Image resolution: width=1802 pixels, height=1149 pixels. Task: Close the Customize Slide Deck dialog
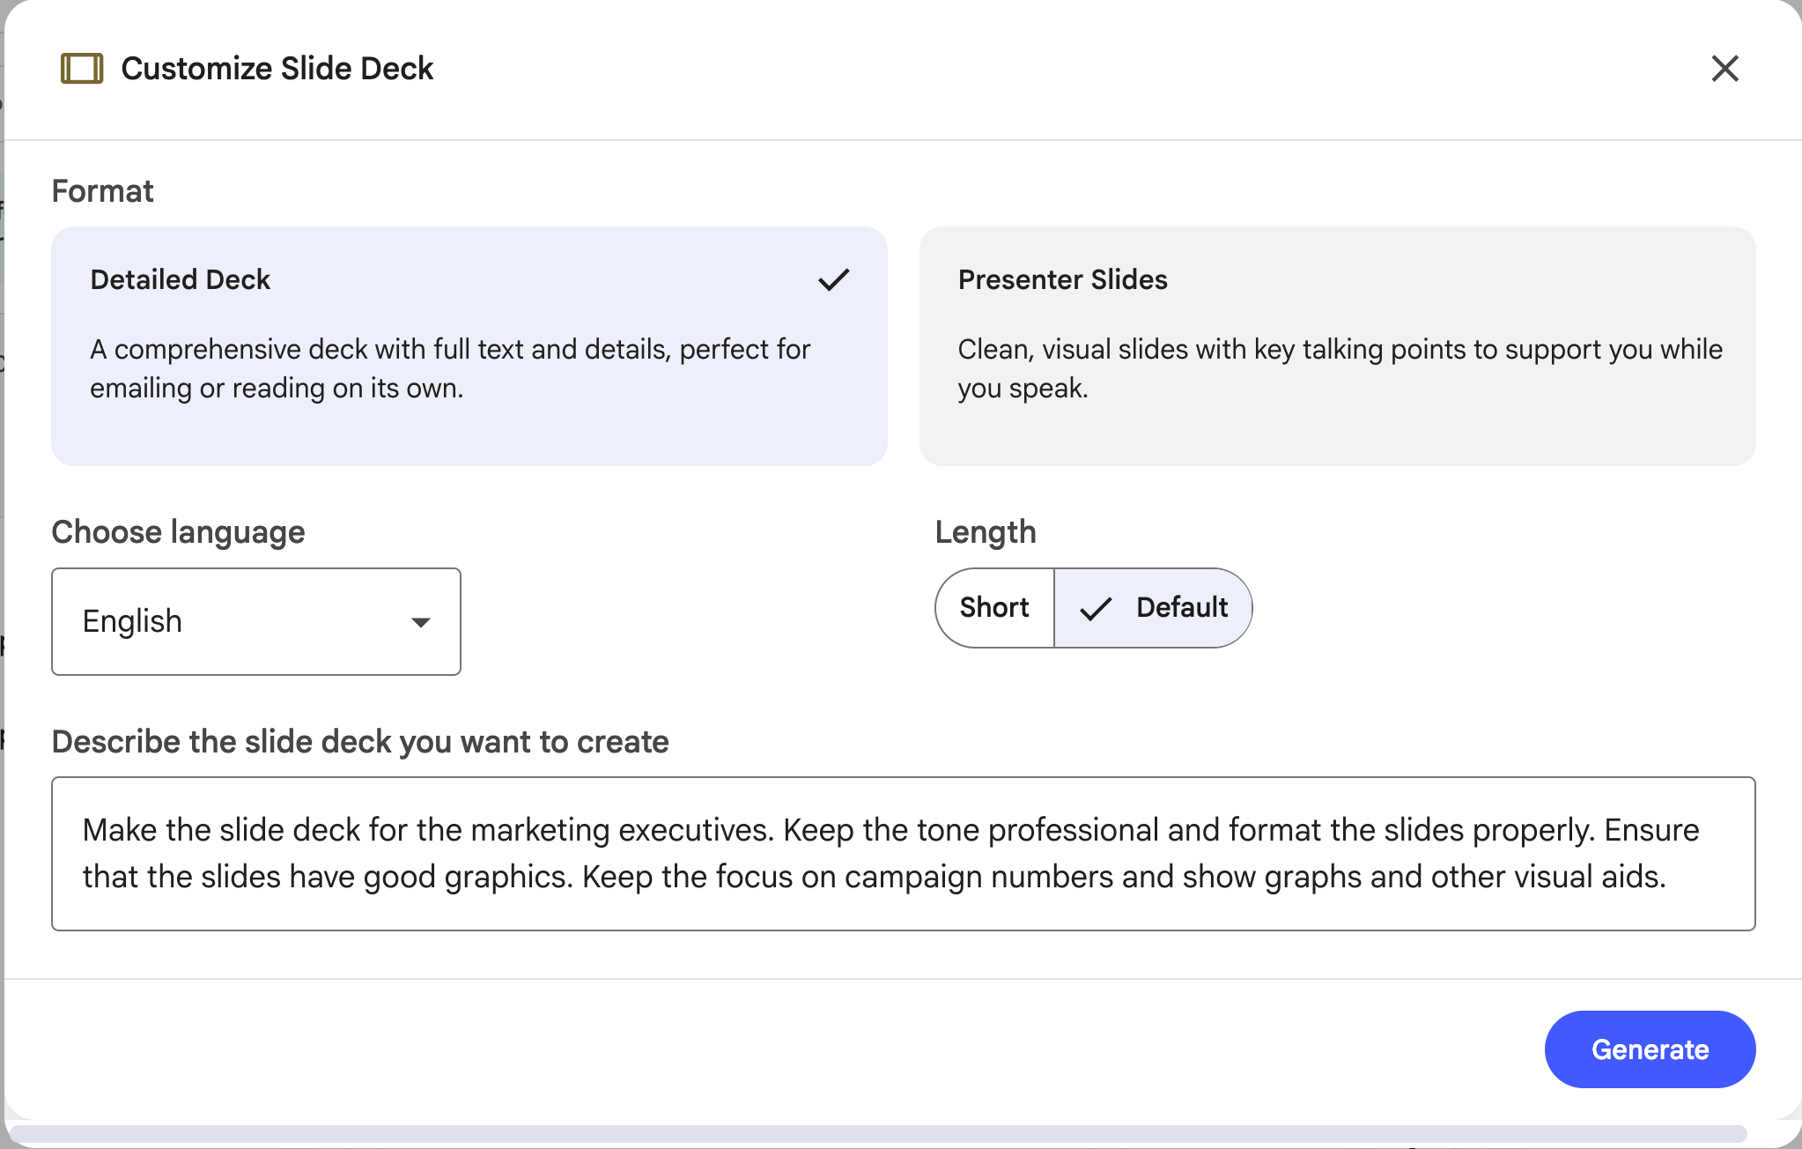pyautogui.click(x=1724, y=69)
